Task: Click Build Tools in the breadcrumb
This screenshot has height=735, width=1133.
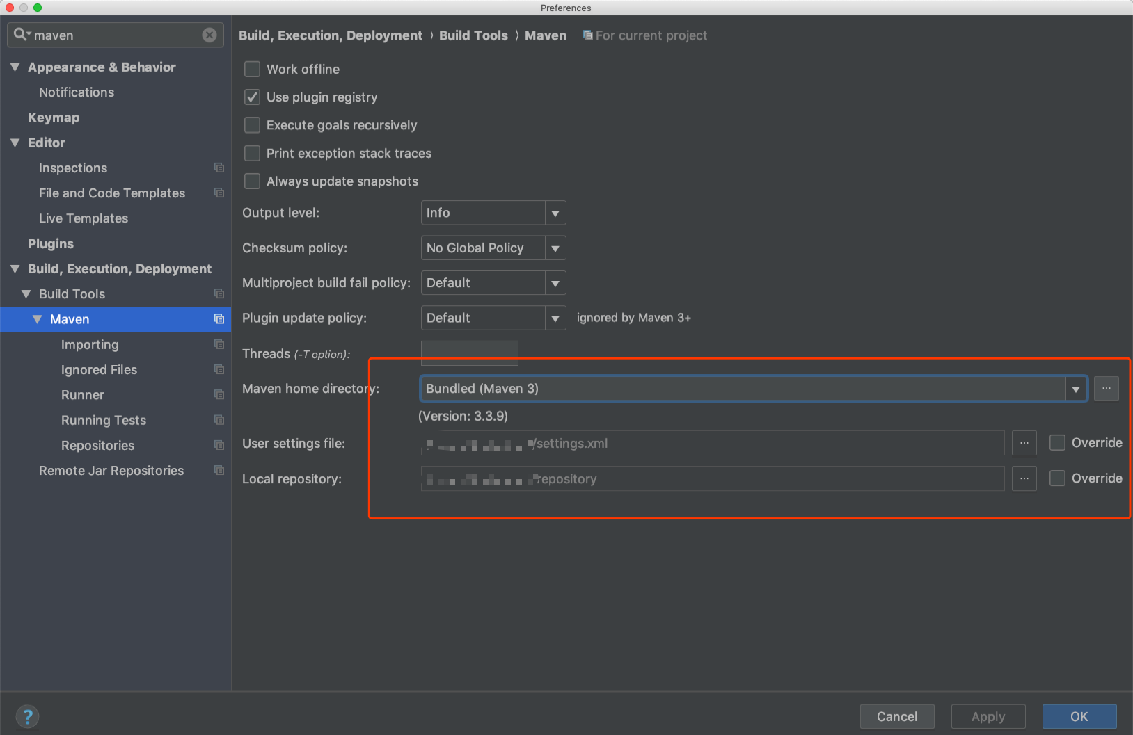Action: tap(473, 35)
